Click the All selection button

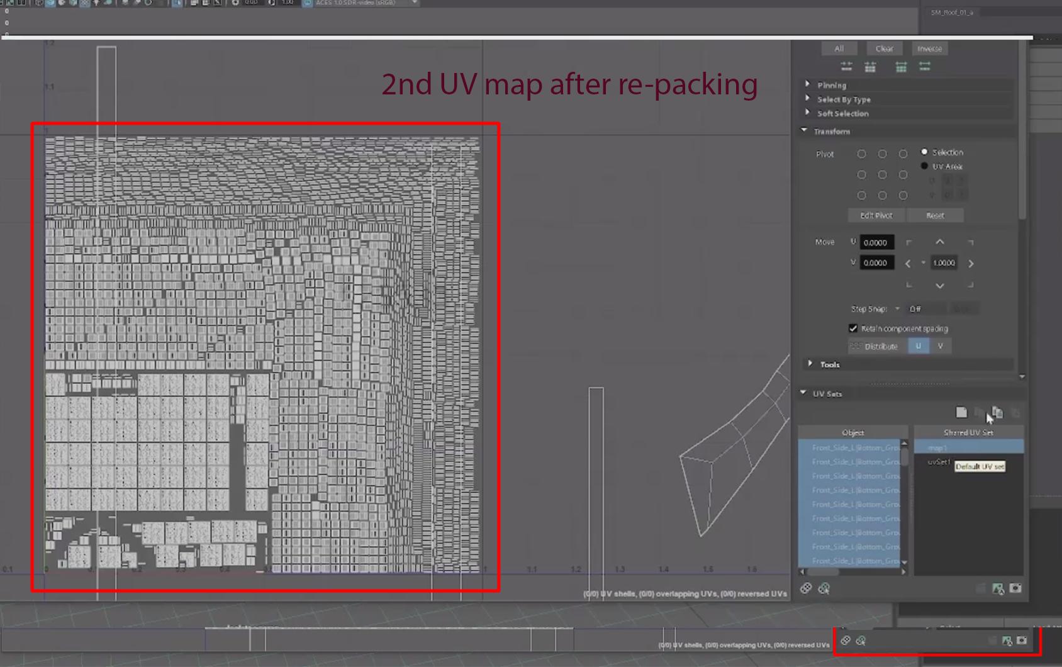[x=839, y=48]
